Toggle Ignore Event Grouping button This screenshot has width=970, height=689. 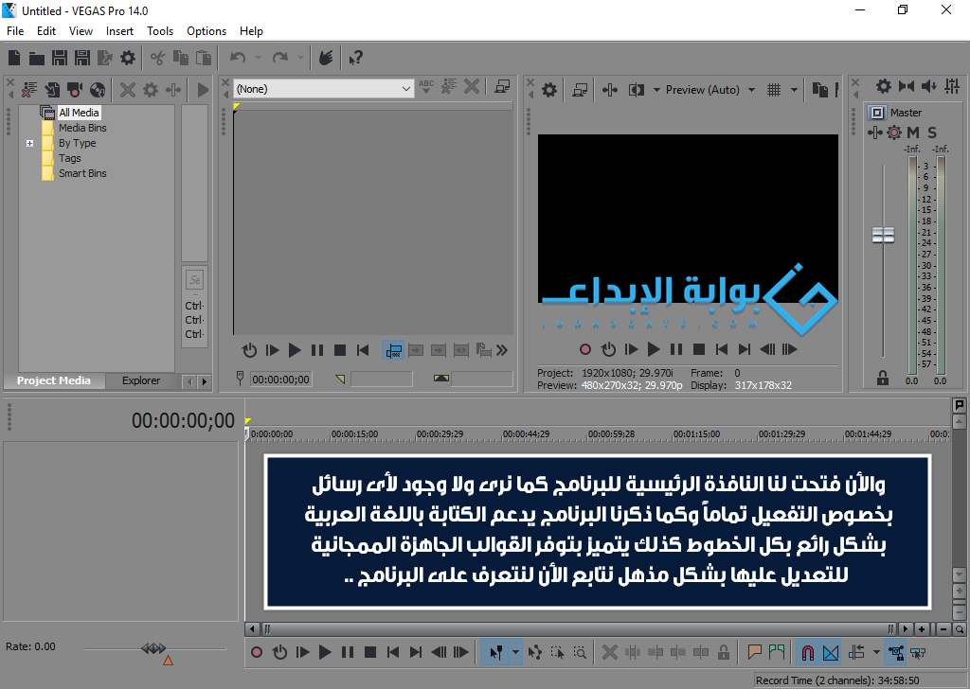point(919,652)
